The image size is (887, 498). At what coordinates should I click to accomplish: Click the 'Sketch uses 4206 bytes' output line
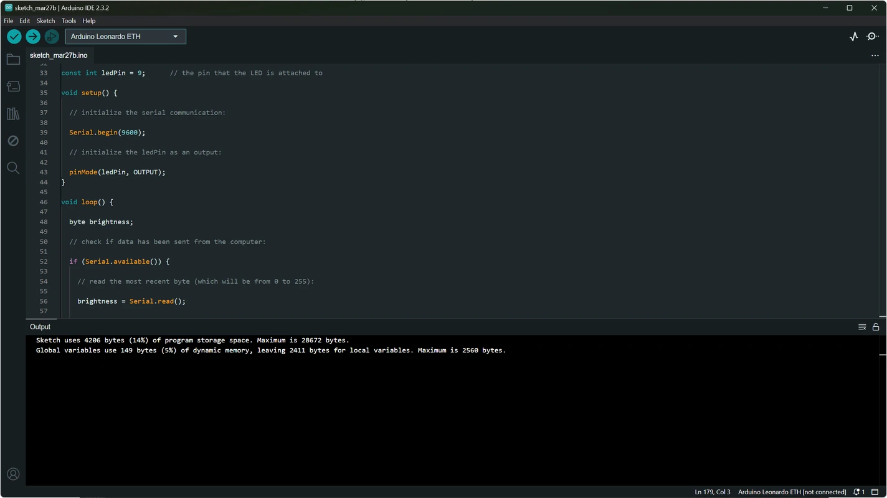click(x=192, y=341)
